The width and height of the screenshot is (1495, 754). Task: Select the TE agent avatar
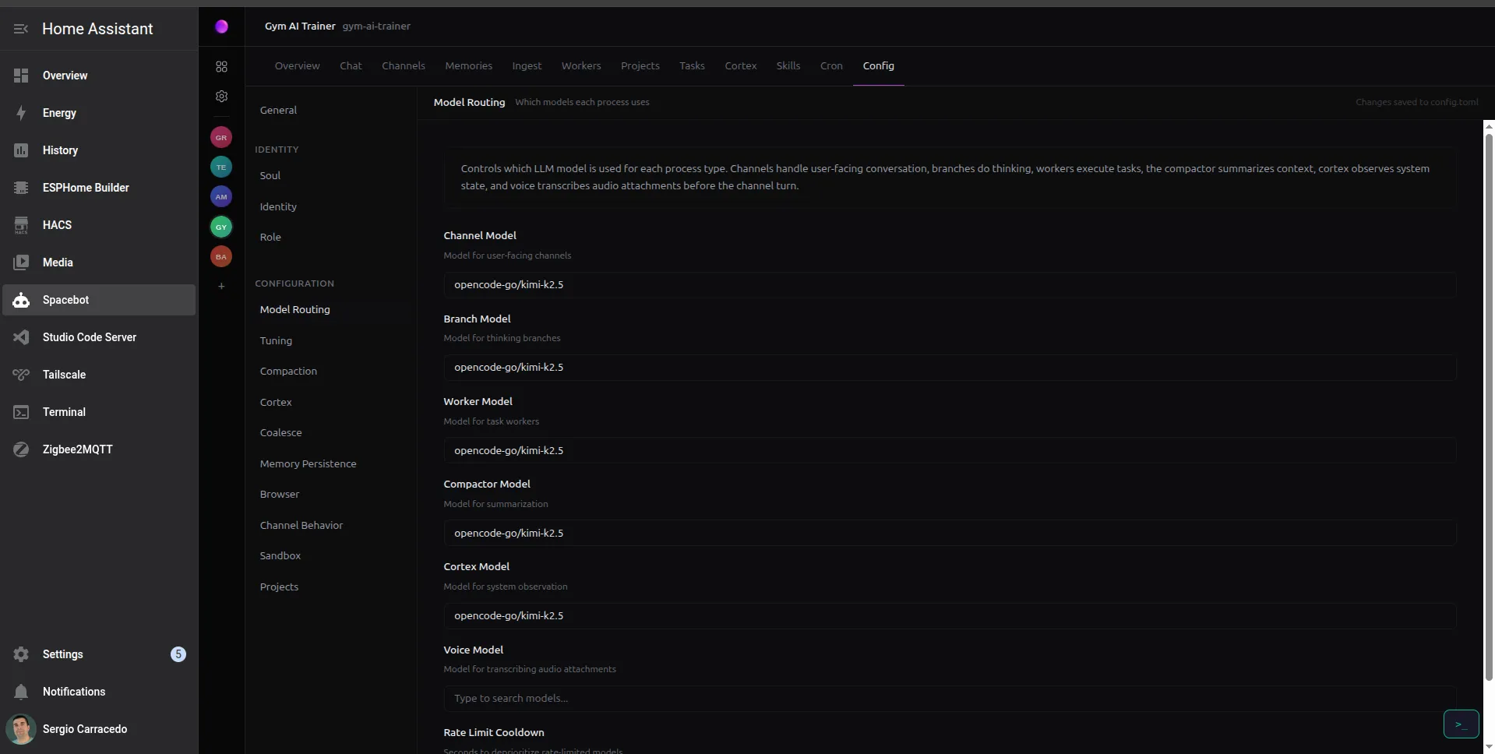pyautogui.click(x=221, y=167)
